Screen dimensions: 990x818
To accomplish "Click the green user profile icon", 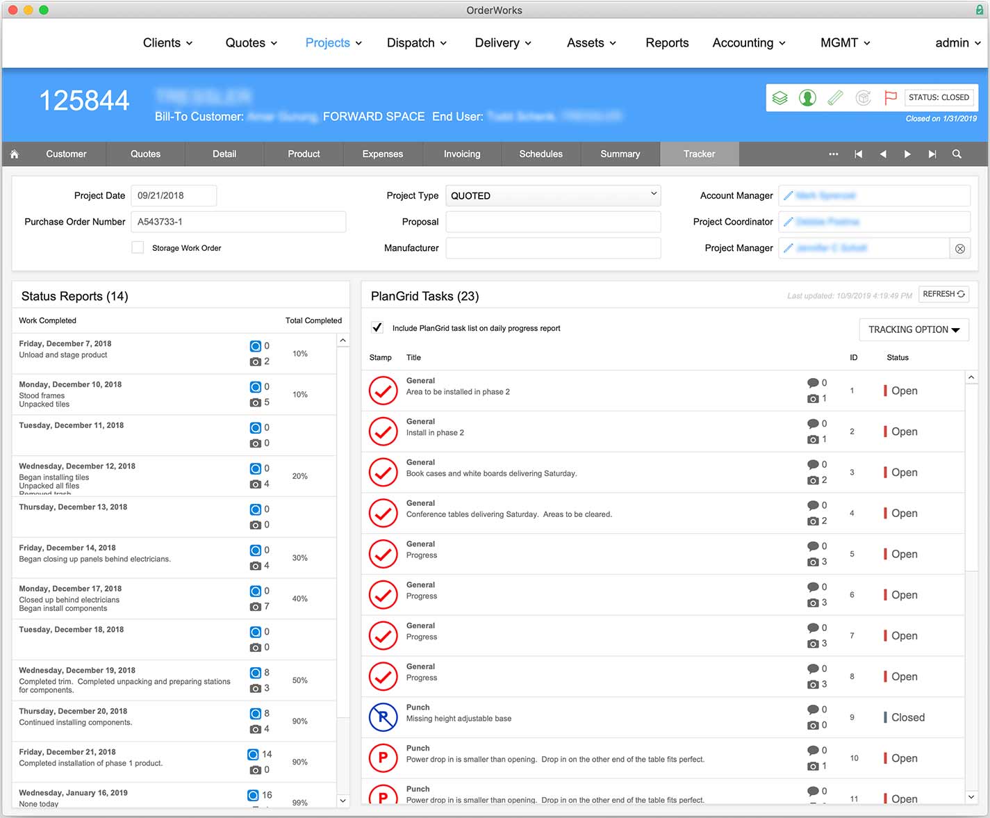I will click(x=807, y=98).
